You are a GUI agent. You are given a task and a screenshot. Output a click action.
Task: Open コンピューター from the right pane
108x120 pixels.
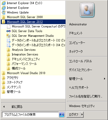pos(77,43)
